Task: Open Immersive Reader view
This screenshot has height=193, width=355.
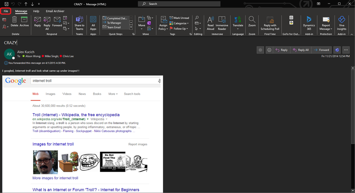Action: click(x=222, y=23)
